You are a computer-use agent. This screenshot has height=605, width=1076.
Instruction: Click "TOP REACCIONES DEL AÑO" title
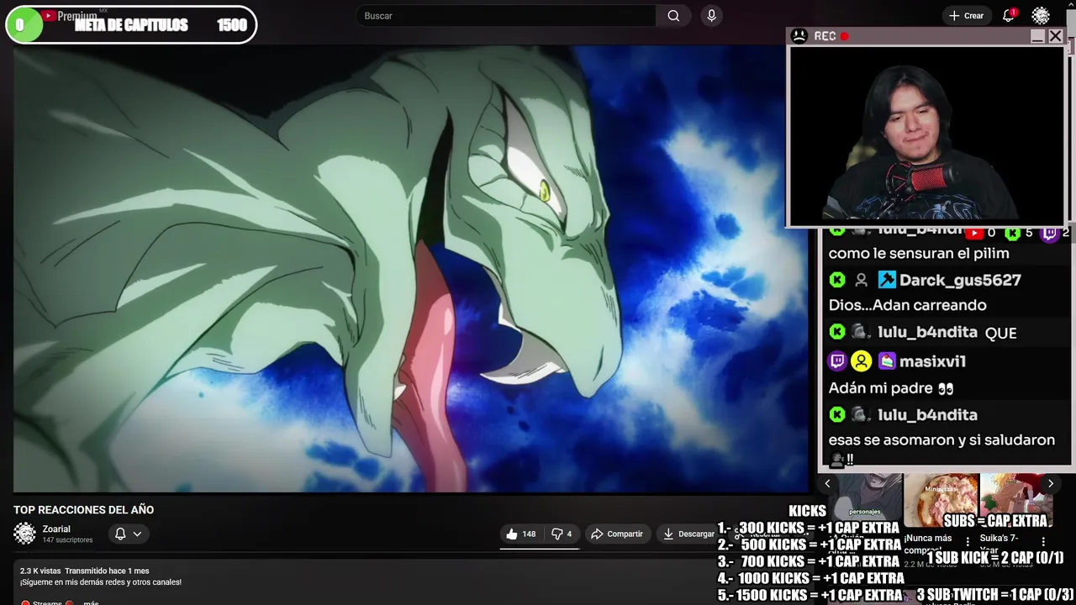(83, 510)
